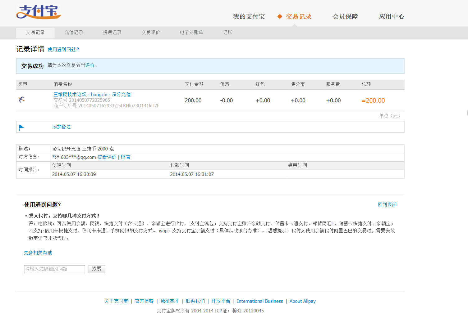Open the 三维网技术论坛 - hungzhi - 积分充值 link
The width and height of the screenshot is (468, 318).
pos(92,94)
